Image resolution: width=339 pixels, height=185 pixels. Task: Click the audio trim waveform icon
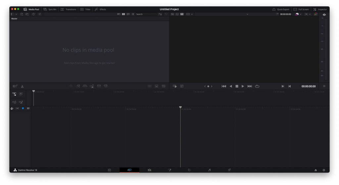tap(17, 108)
